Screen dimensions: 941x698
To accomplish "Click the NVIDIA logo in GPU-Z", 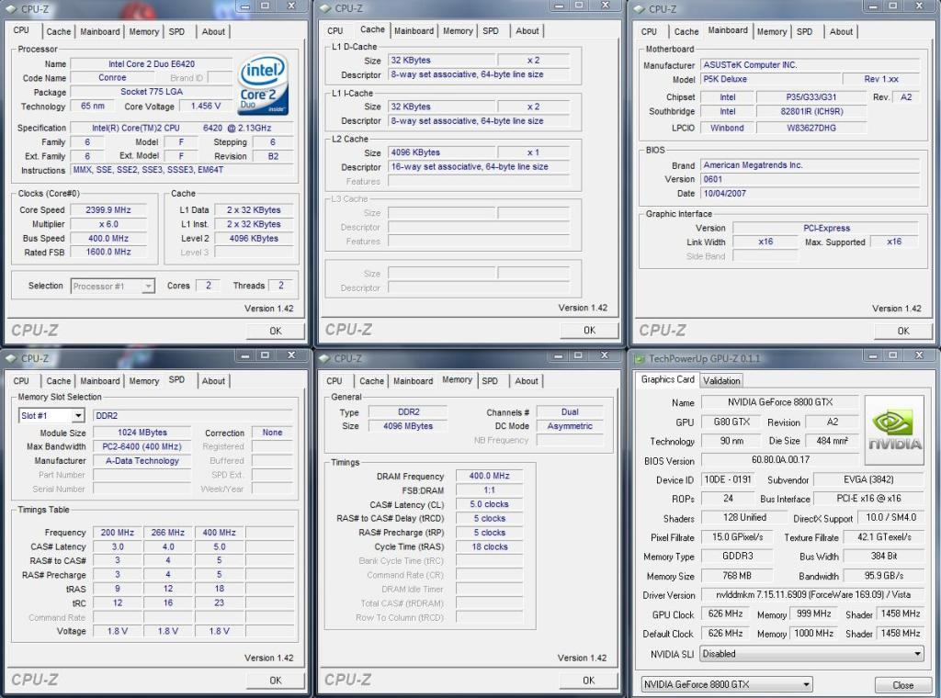I will [x=894, y=430].
